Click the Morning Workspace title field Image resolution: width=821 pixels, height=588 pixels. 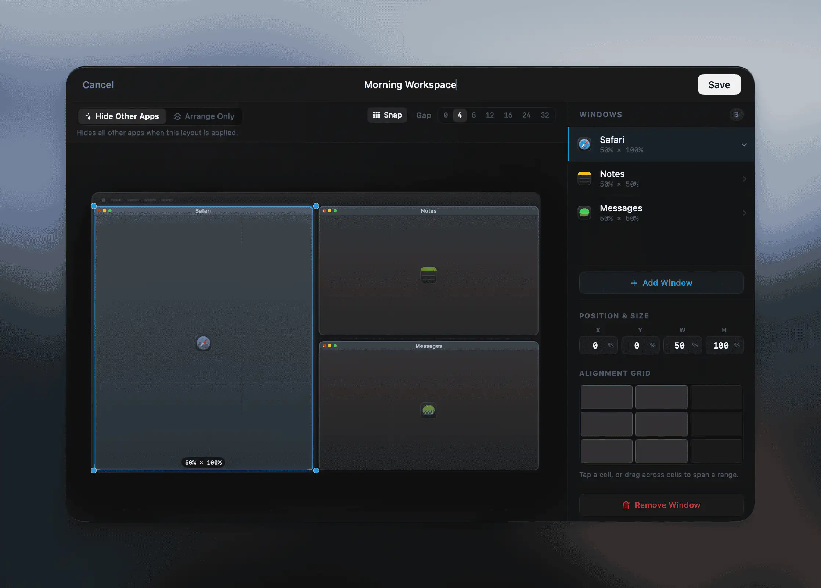click(x=410, y=85)
